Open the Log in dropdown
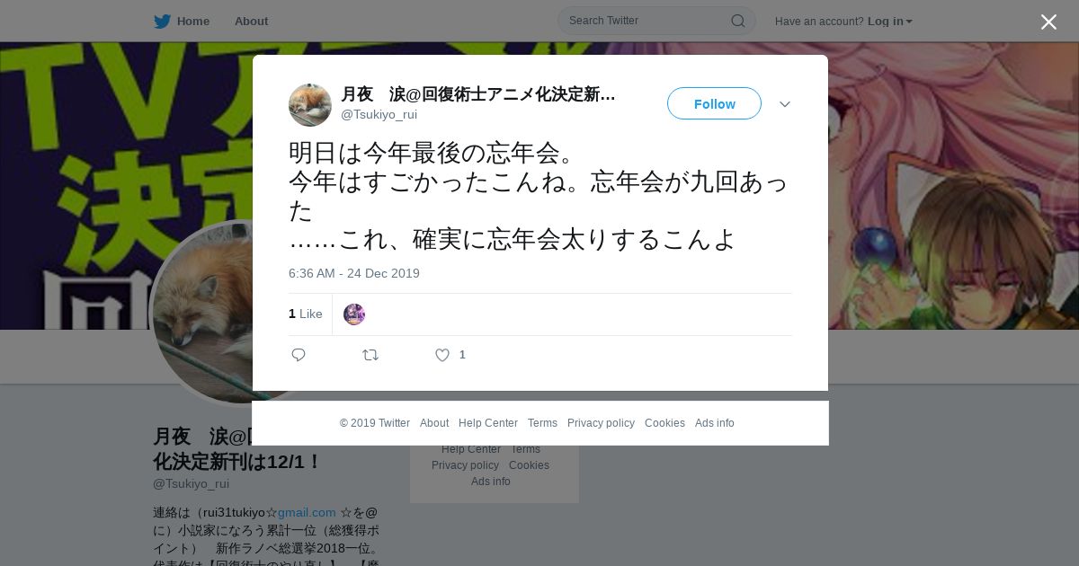The height and width of the screenshot is (566, 1079). pos(889,21)
